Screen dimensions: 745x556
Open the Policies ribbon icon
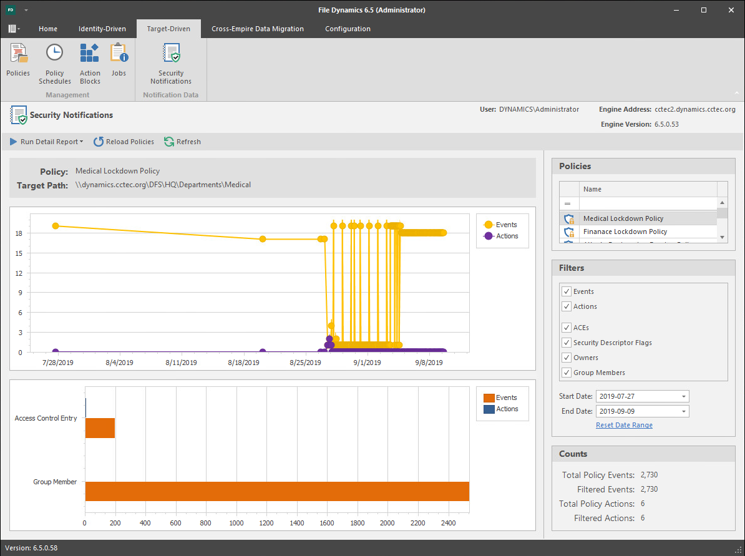click(18, 54)
